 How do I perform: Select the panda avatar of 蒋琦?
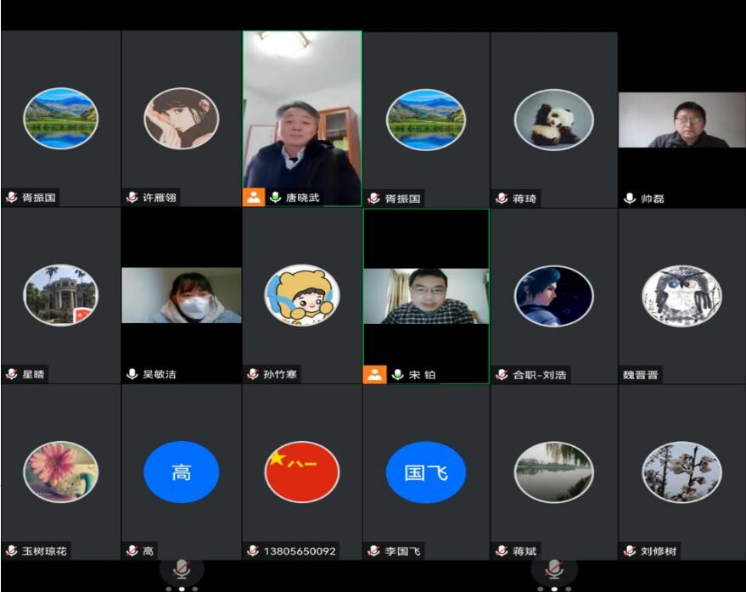click(x=553, y=119)
